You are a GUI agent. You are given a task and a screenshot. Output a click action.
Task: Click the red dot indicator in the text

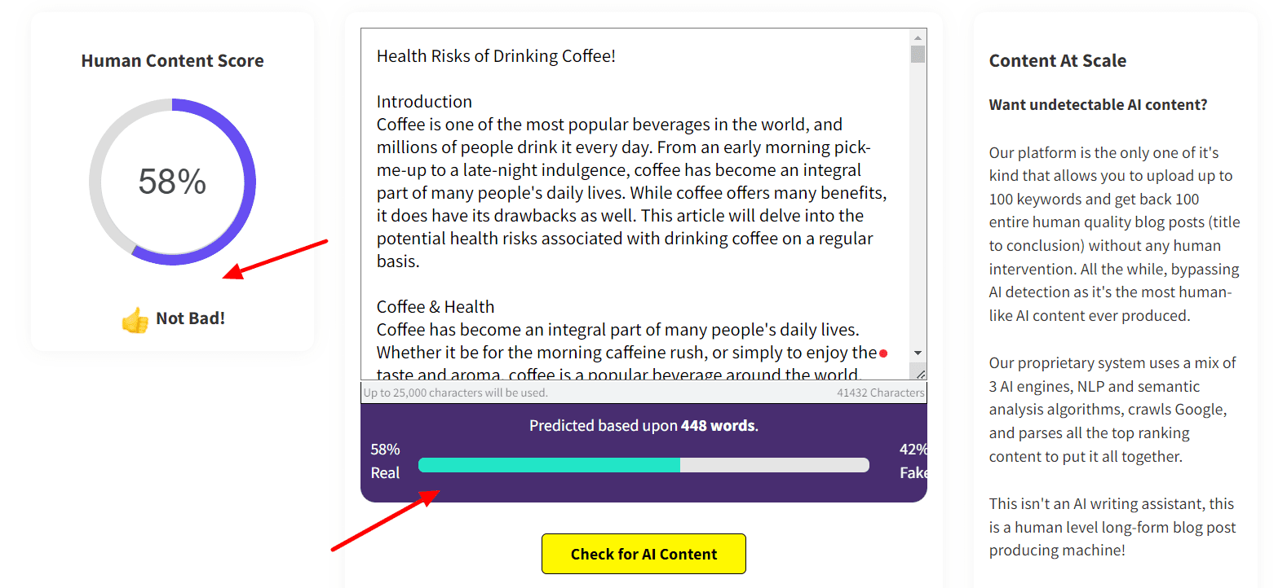coord(883,353)
